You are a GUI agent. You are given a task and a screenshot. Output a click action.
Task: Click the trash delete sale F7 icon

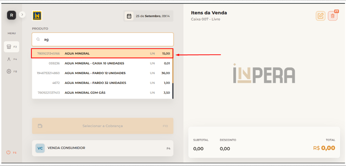333,16
